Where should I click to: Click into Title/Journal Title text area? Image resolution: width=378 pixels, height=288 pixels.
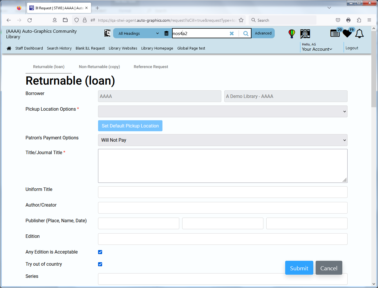[223, 166]
